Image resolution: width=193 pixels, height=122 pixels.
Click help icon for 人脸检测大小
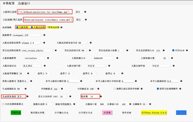117,58
